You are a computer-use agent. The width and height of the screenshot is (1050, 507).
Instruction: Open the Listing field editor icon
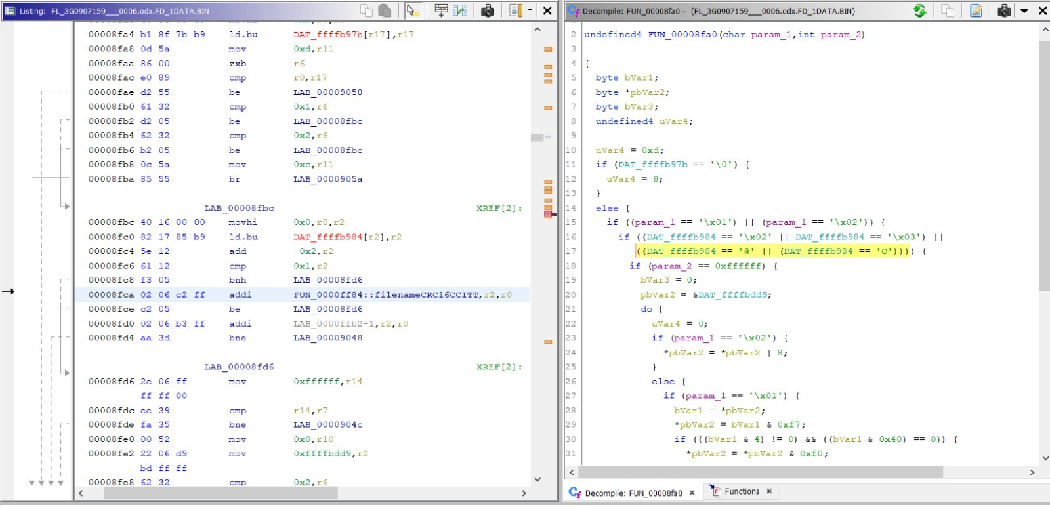[441, 10]
